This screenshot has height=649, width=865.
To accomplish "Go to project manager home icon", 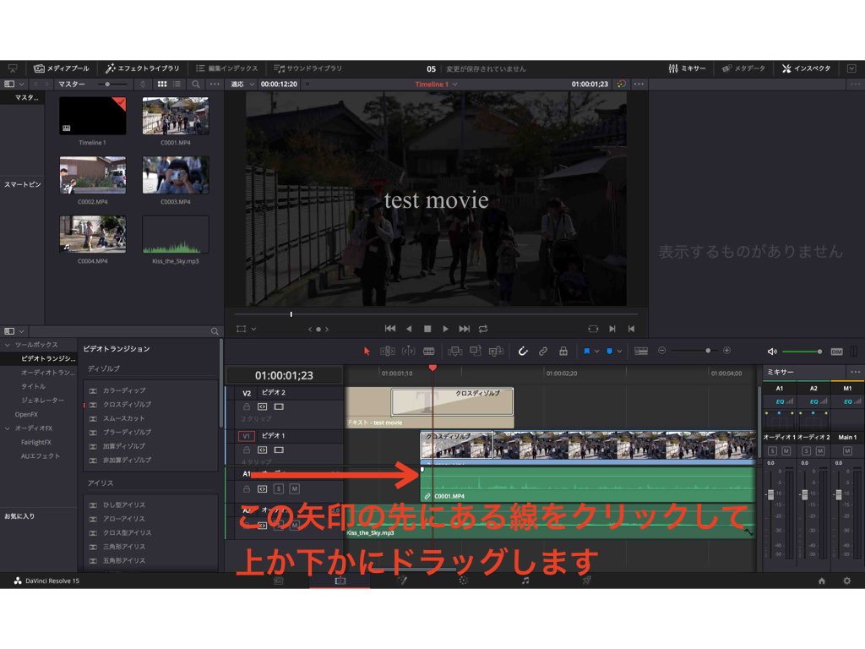I will tap(821, 581).
